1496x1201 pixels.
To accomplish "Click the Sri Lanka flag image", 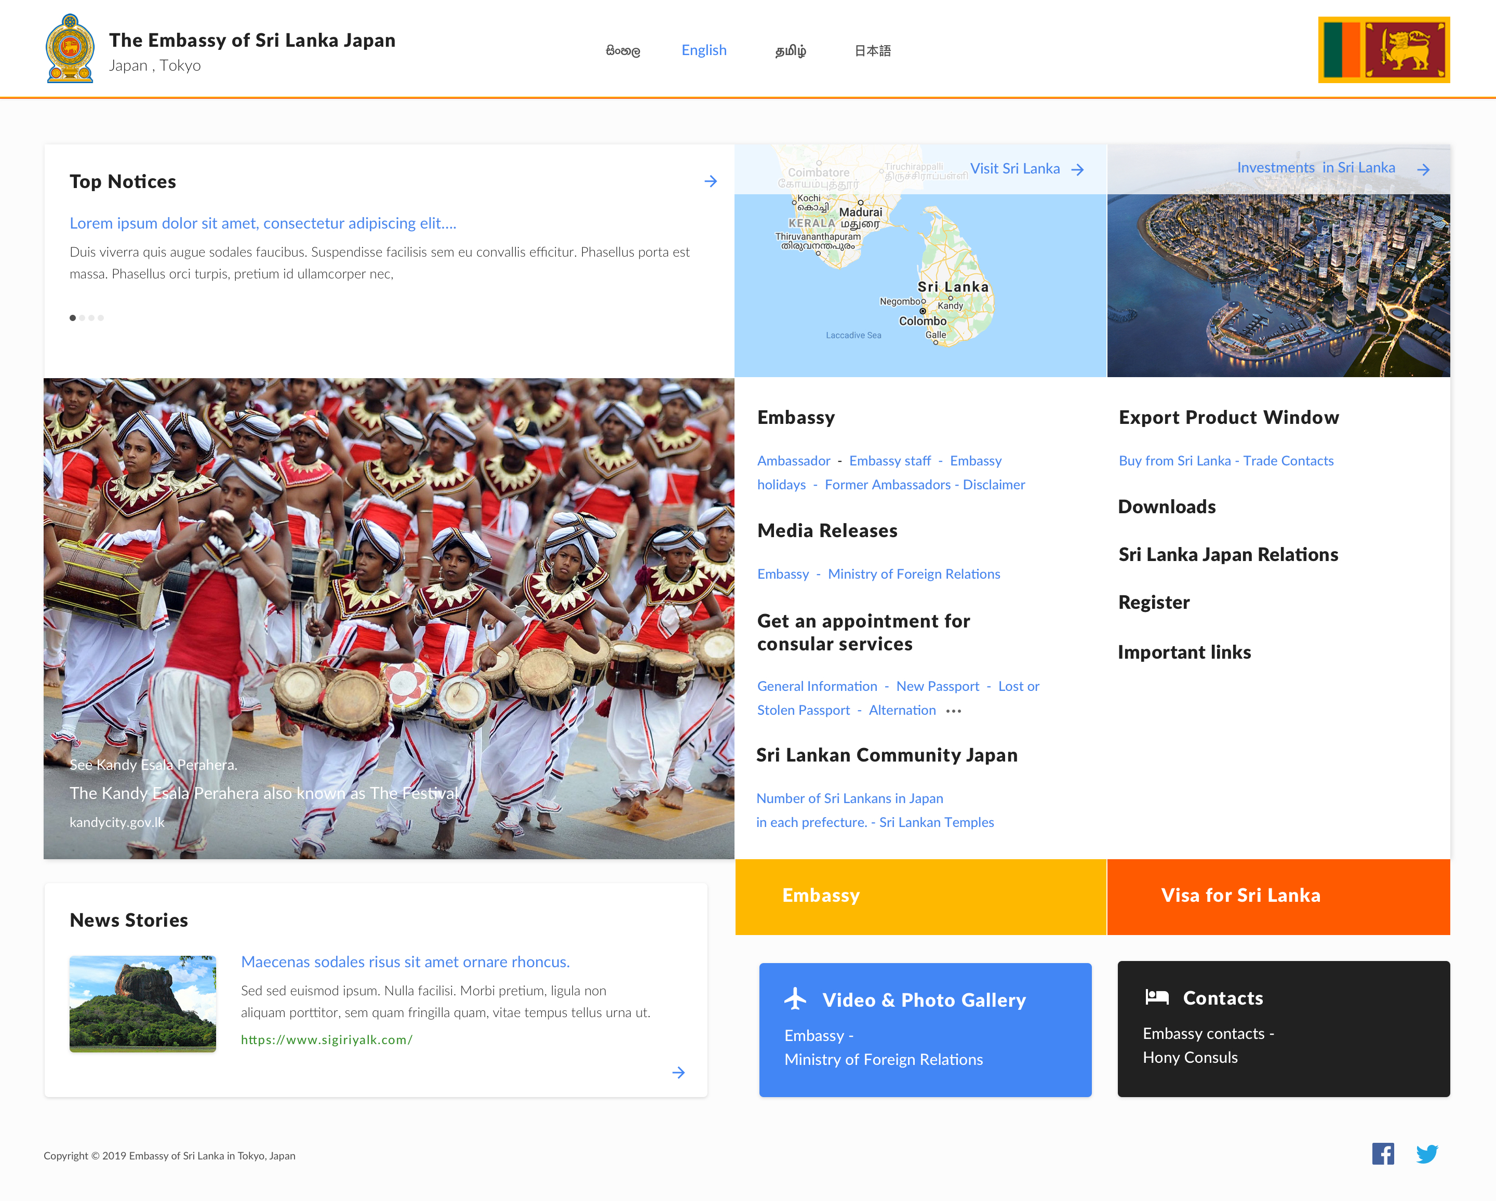I will [1384, 50].
